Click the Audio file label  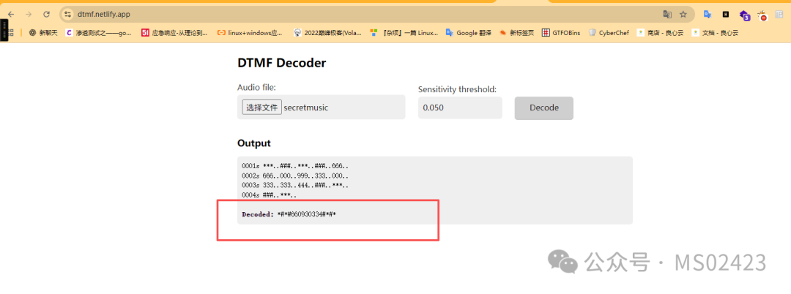(257, 88)
